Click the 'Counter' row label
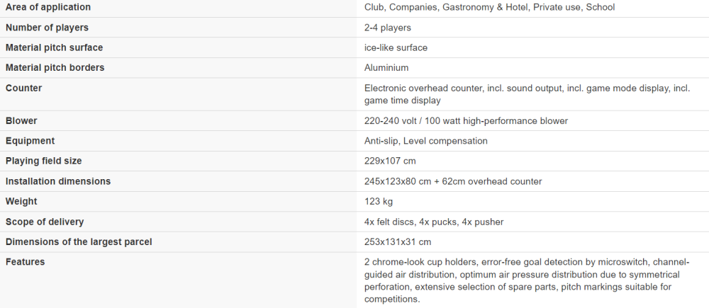 click(23, 88)
